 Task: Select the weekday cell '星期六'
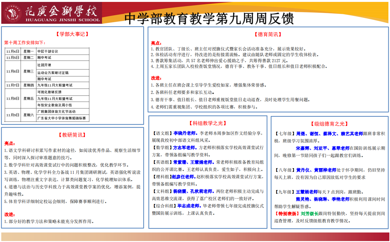[x=28, y=115]
